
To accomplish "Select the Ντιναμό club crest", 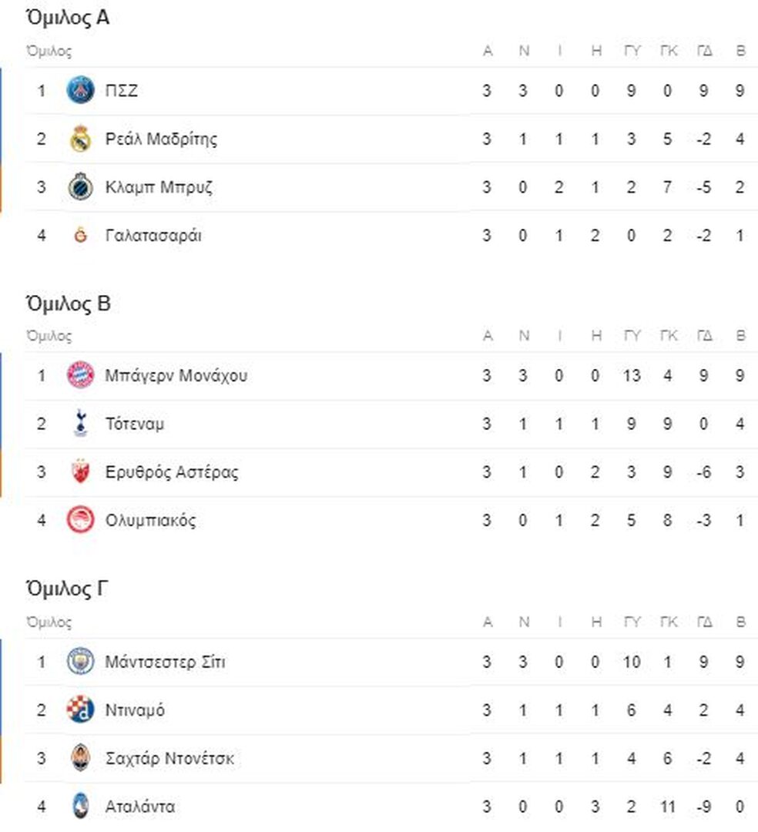I will pyautogui.click(x=81, y=710).
